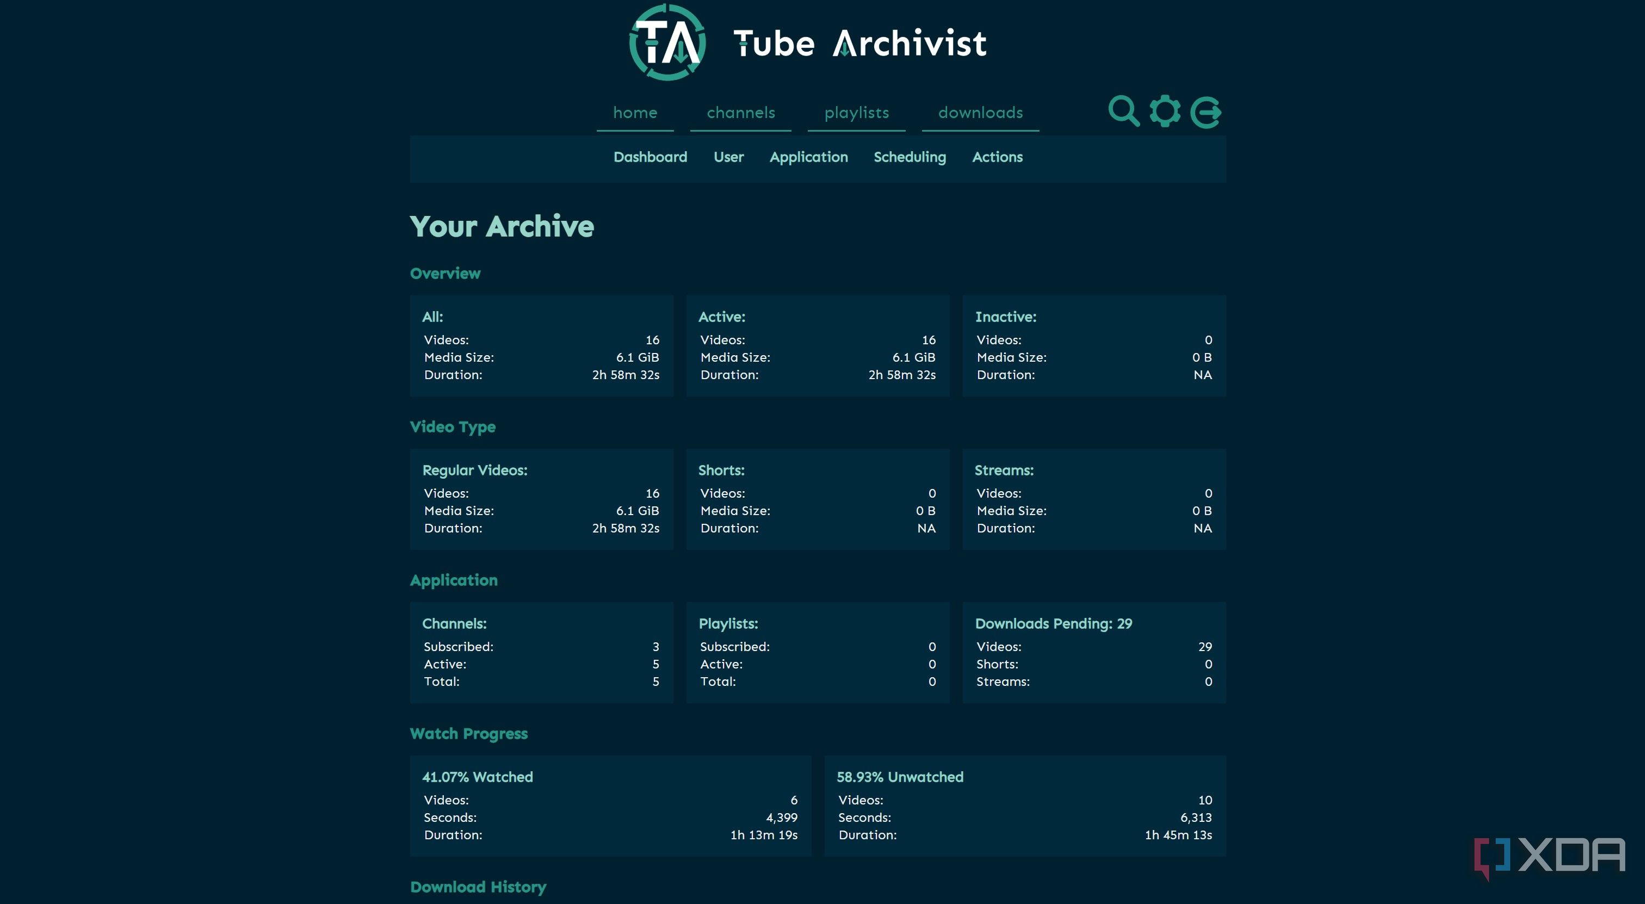This screenshot has width=1645, height=904.
Task: Select the Channels: card title
Action: click(455, 624)
